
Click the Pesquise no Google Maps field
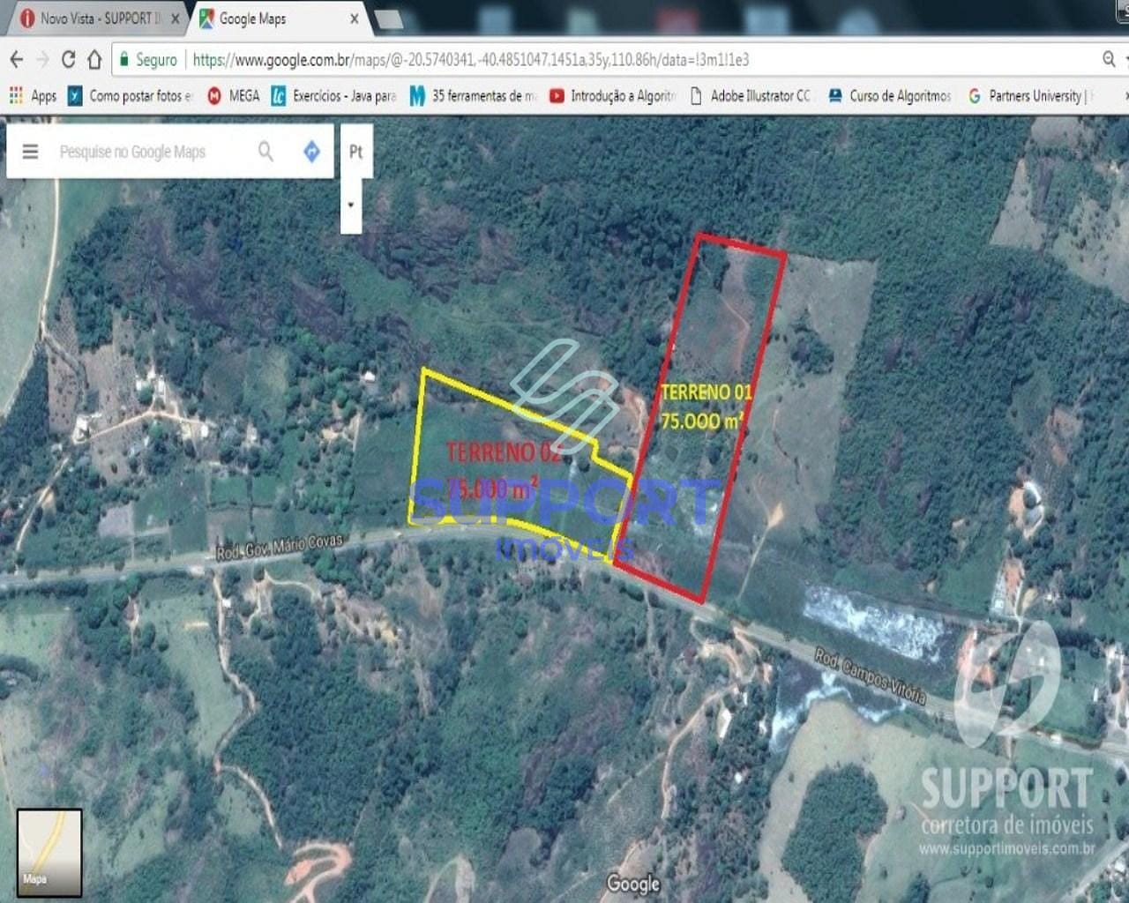tap(150, 152)
